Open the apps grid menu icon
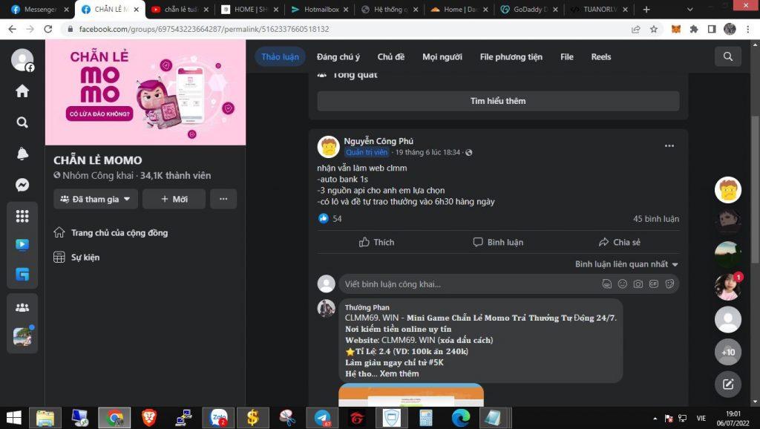 tap(22, 216)
